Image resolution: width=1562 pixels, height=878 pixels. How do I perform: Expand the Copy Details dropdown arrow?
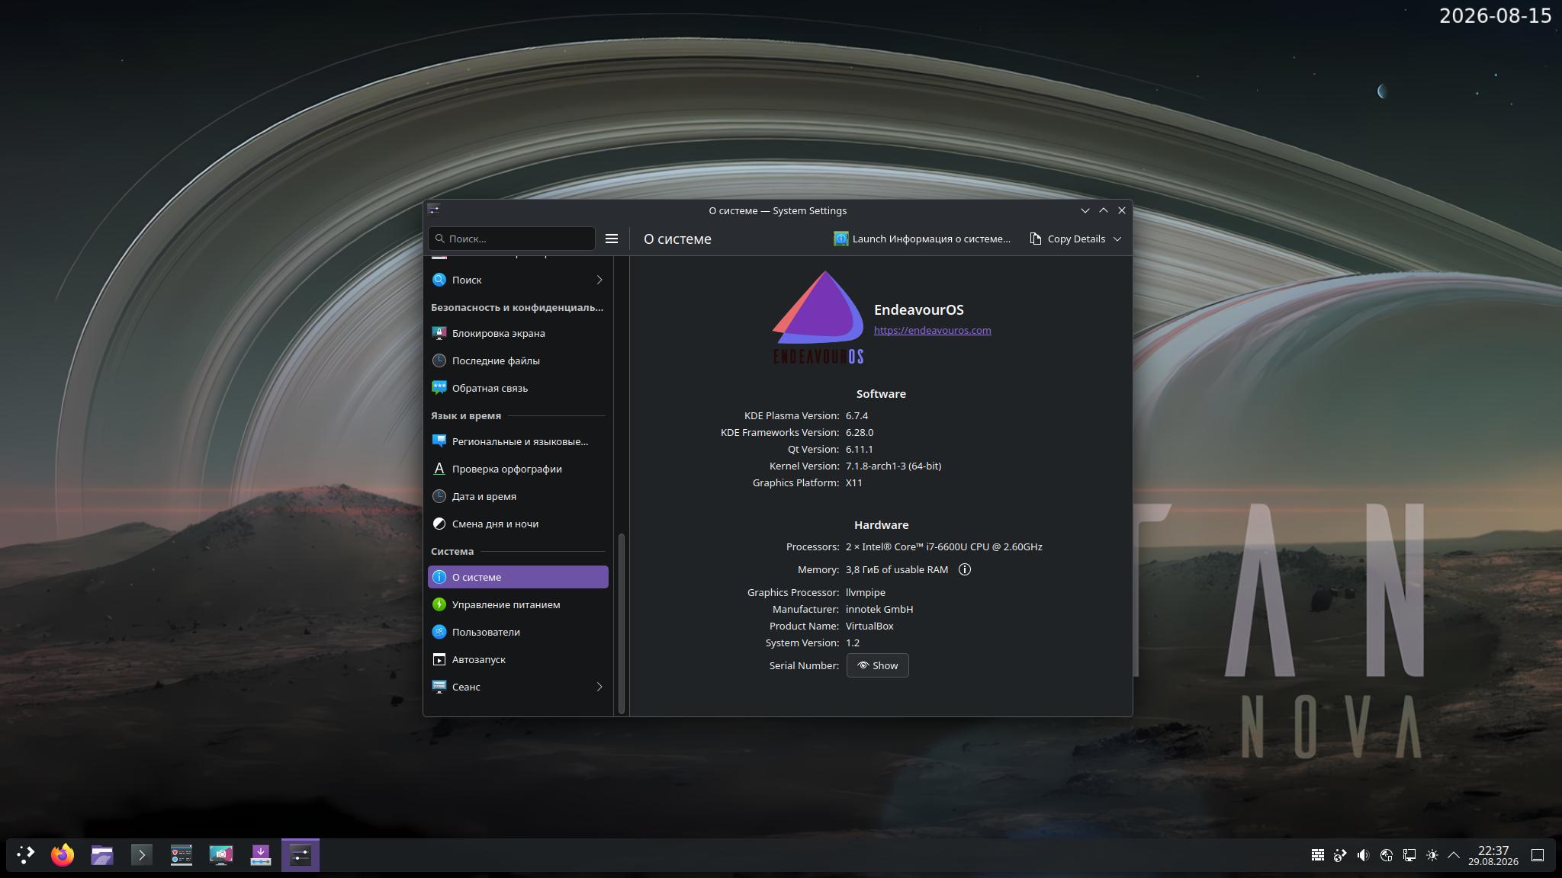1117,239
